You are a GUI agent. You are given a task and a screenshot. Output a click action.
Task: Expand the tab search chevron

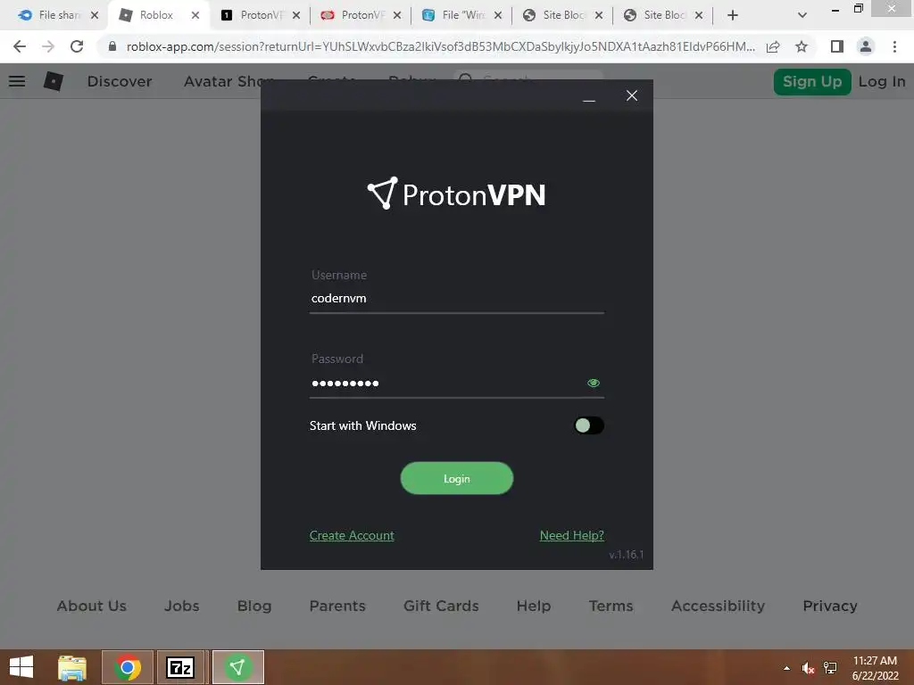802,15
